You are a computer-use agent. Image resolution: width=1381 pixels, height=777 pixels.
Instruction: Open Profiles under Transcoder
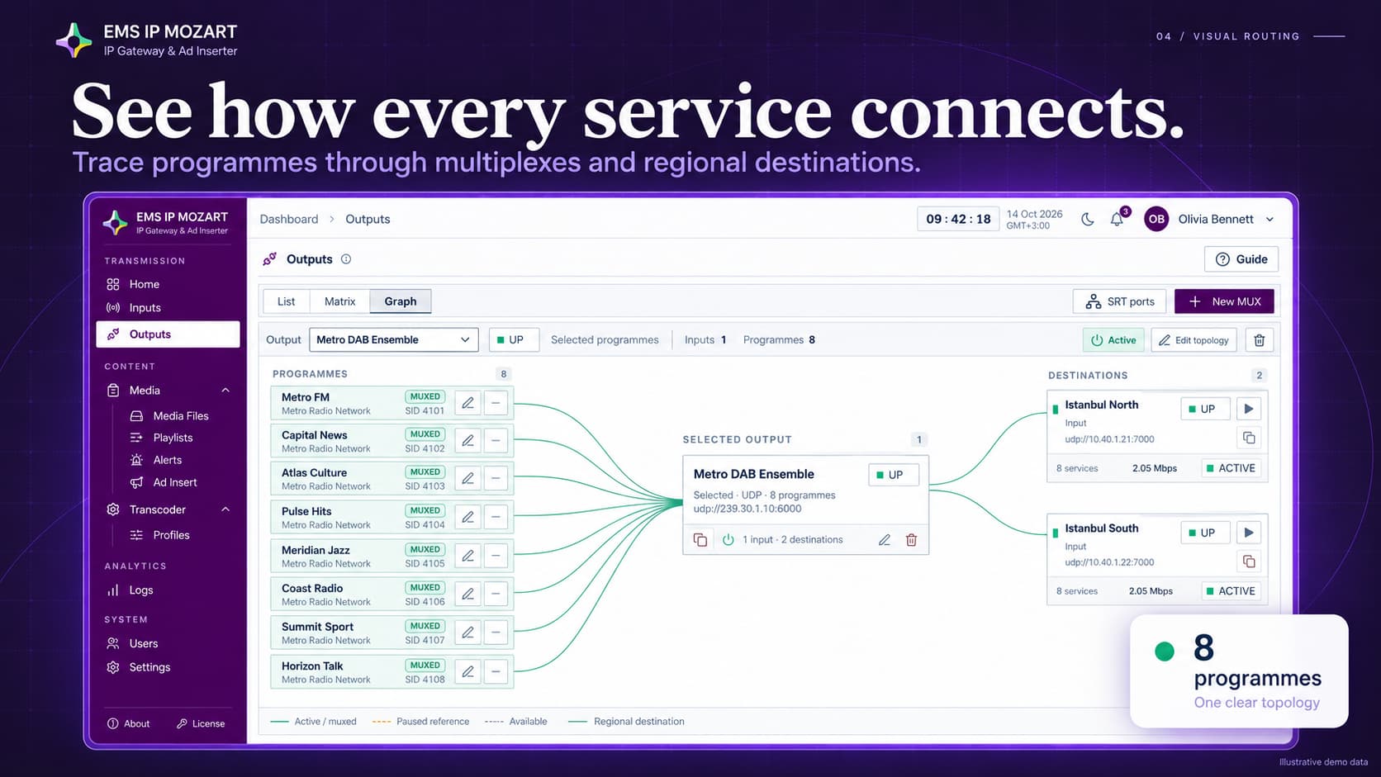pos(171,535)
